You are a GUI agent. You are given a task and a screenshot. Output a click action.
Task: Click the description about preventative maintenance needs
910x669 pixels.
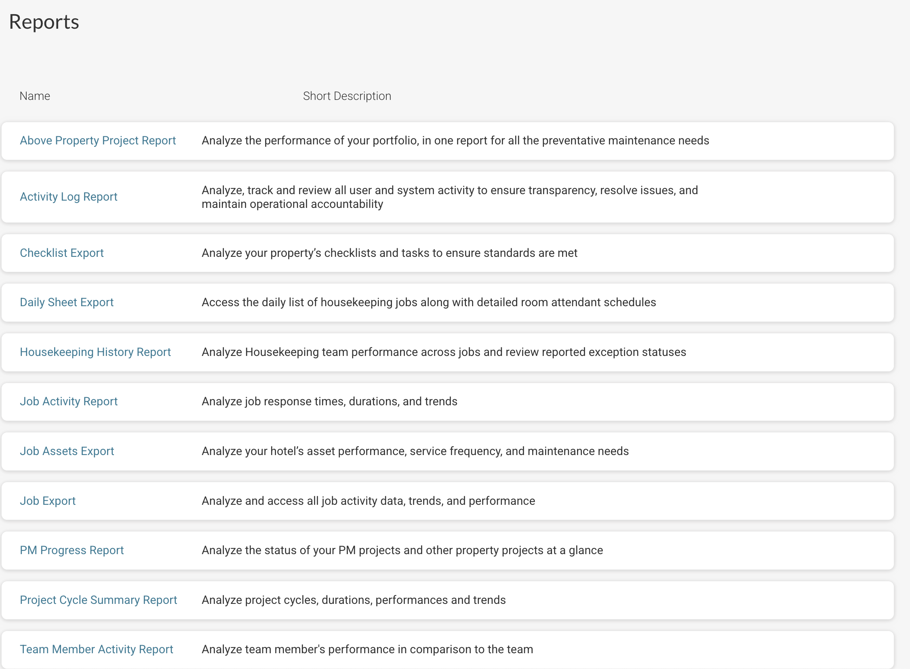pos(456,140)
